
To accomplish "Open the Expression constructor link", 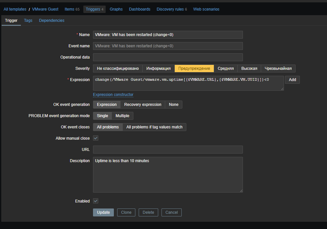I will coord(113,95).
